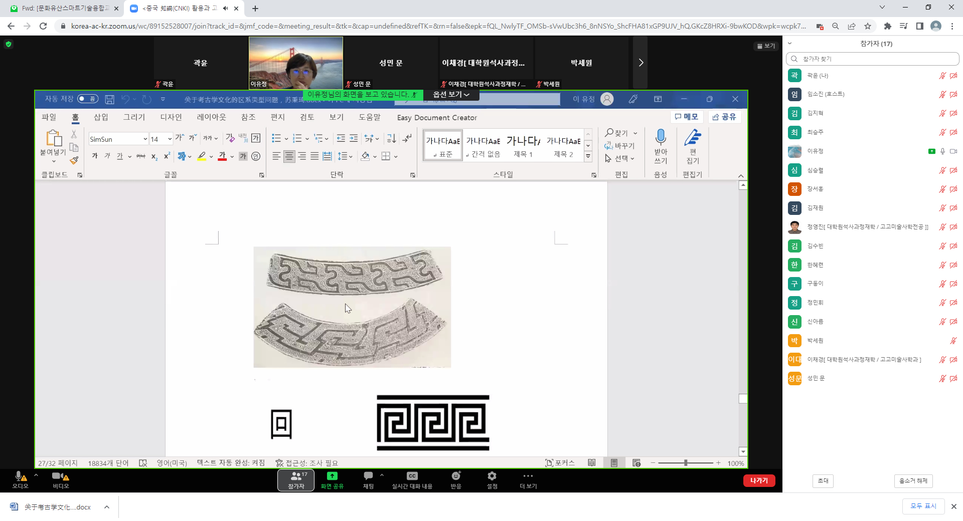
Task: Click the Word zoom level slider
Action: pyautogui.click(x=686, y=463)
